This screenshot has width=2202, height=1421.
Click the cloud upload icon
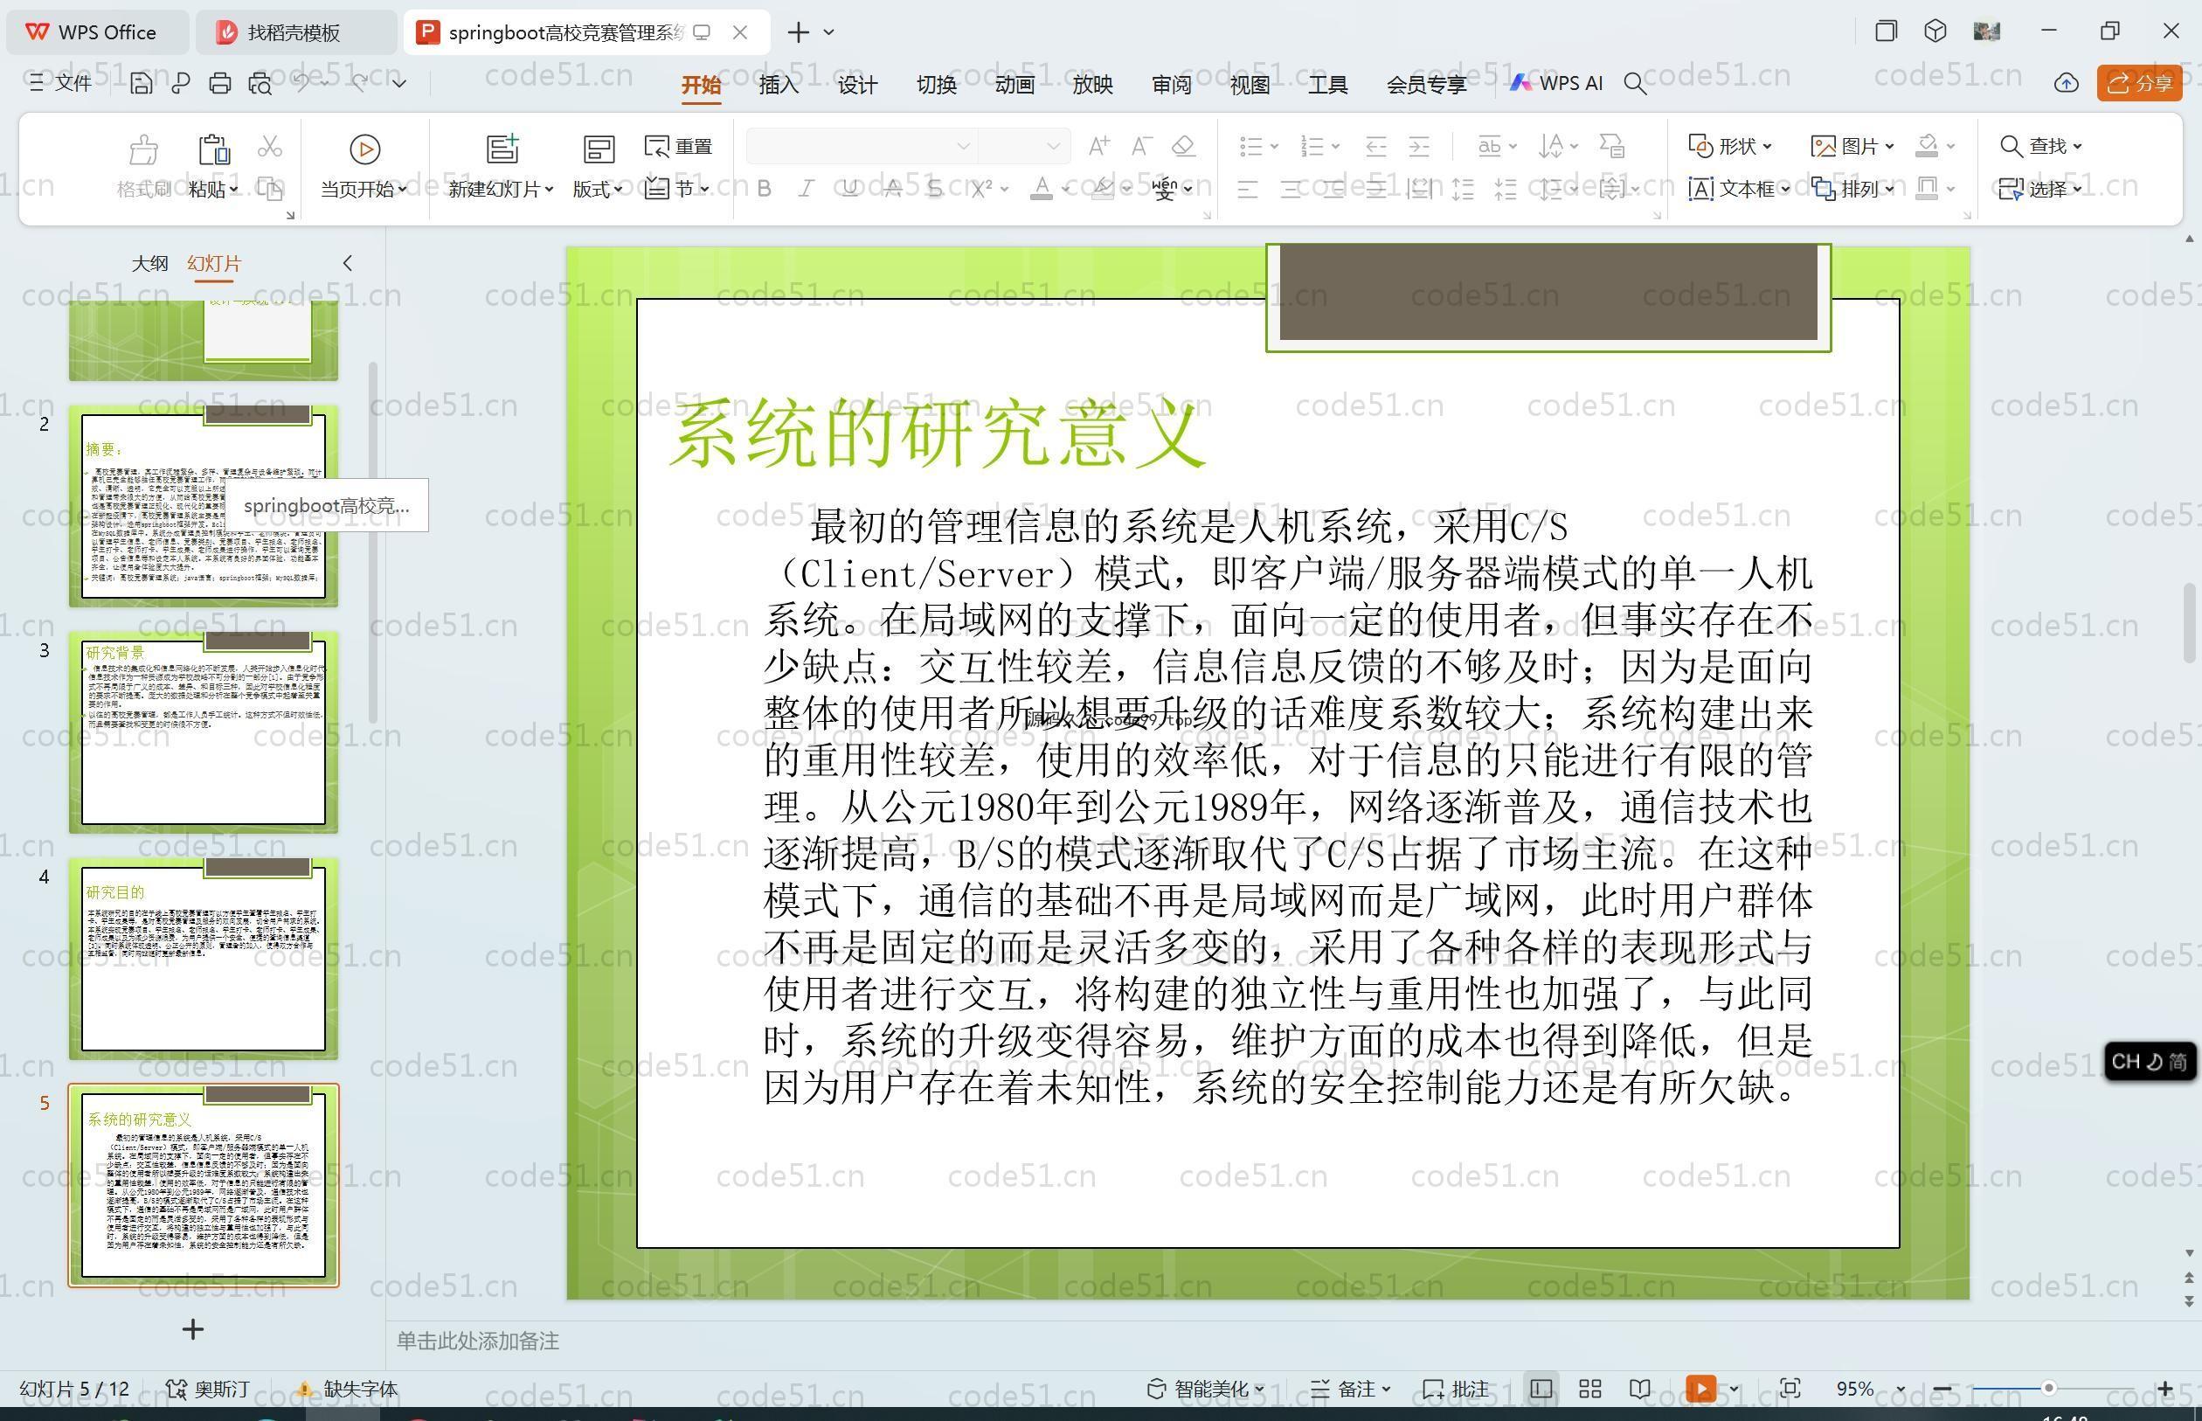point(2066,83)
